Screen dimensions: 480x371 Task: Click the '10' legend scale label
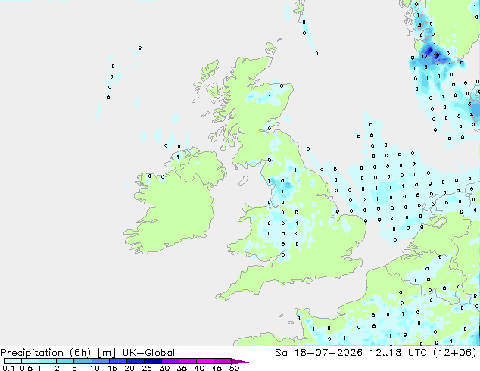click(95, 368)
